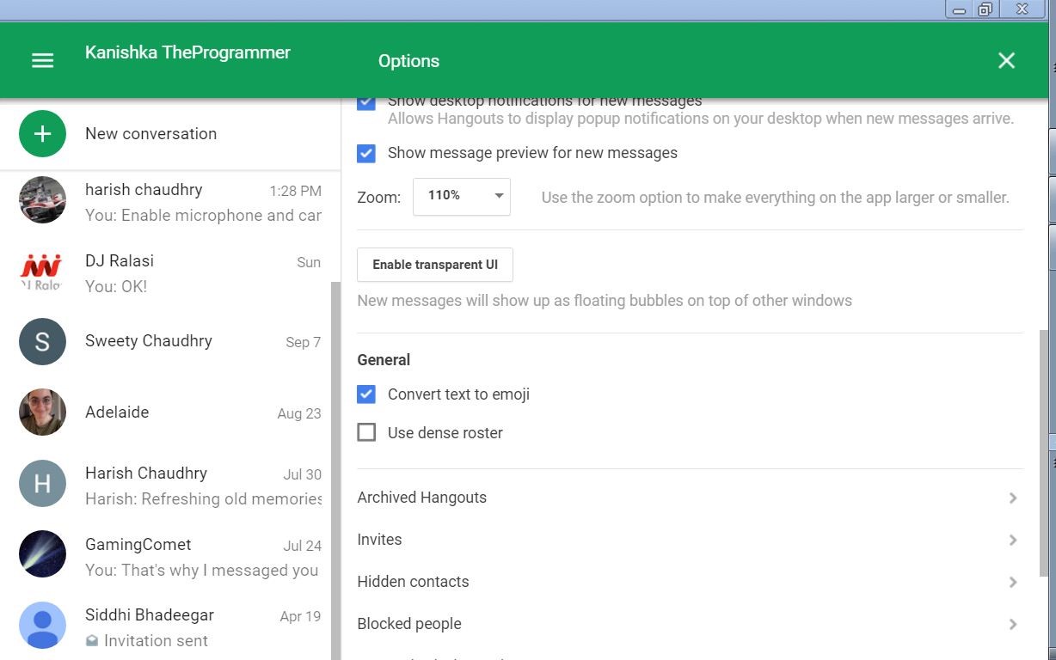Uncheck Convert text to emoji
Viewport: 1056px width, 660px height.
tap(366, 394)
